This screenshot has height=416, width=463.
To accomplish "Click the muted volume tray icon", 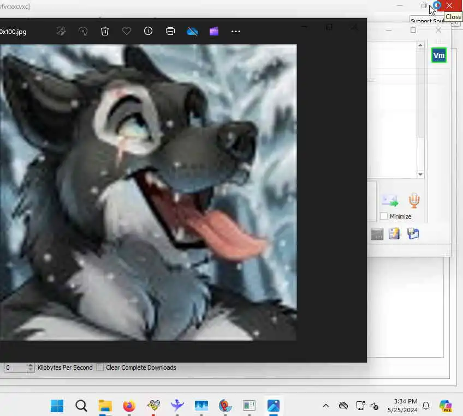I will pyautogui.click(x=375, y=406).
